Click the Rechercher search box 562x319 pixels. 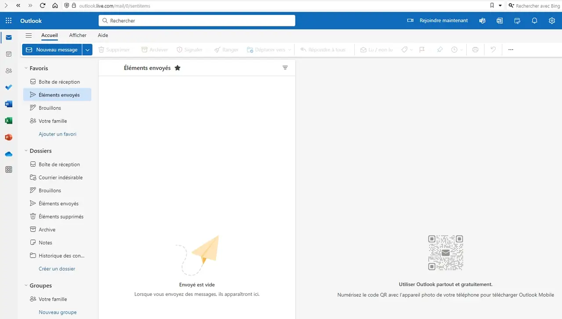click(x=197, y=21)
